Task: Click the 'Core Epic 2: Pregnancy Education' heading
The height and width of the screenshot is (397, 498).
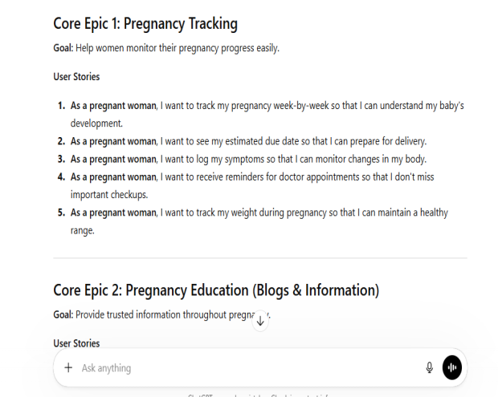Action: [216, 290]
